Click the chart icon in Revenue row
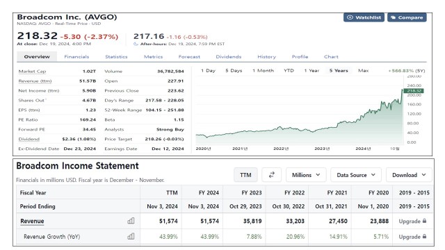 131,221
